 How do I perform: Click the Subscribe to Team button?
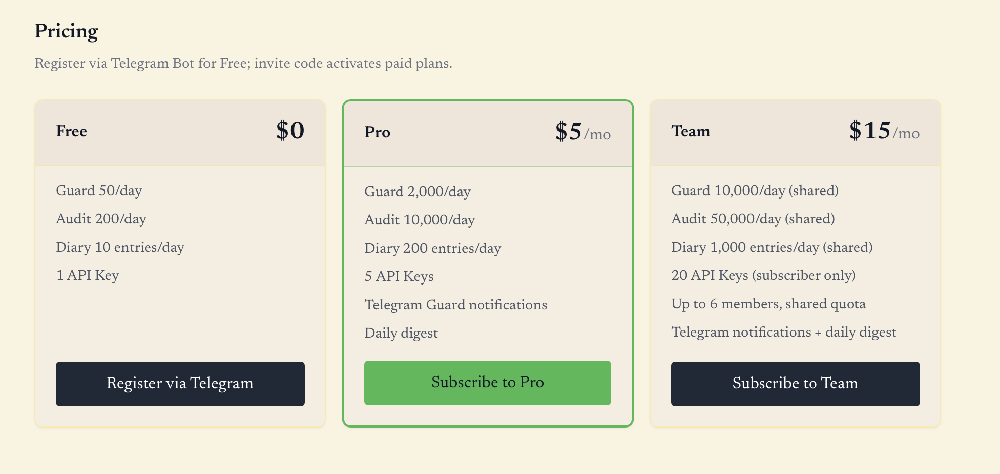click(x=796, y=384)
